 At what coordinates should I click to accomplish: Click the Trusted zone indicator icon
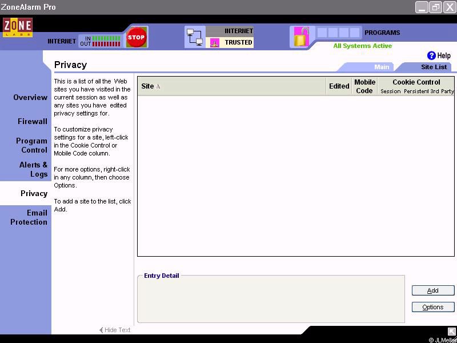[215, 43]
